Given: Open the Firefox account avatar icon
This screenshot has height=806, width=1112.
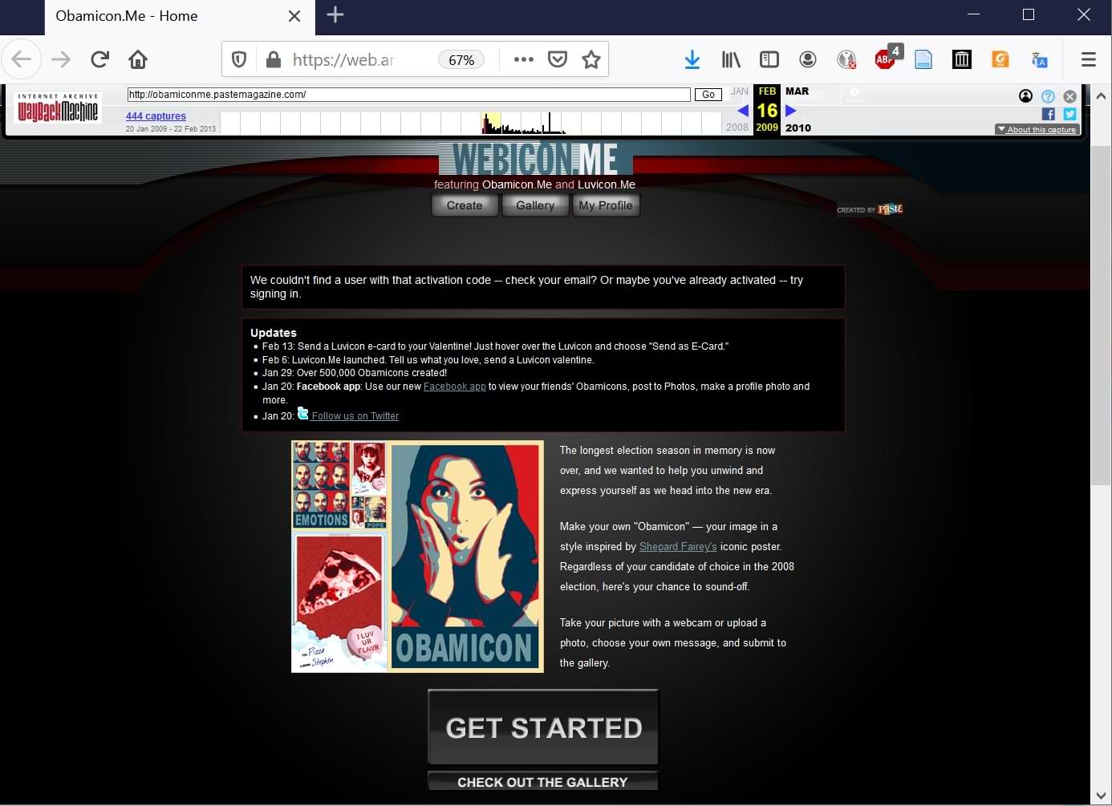Looking at the screenshot, I should pos(808,59).
